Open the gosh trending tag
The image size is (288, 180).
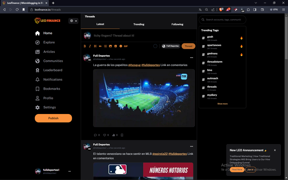click(210, 37)
